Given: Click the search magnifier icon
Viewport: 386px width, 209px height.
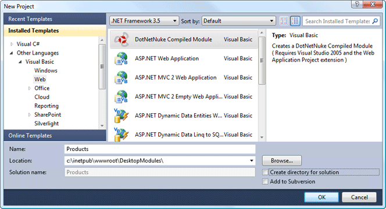Looking at the screenshot, I should tap(375, 21).
